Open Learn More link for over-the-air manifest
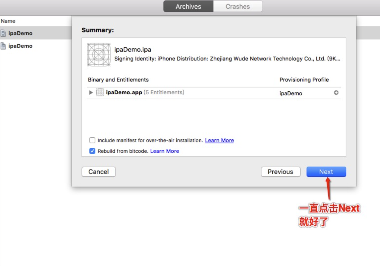Screen dimensions: 380x266 coord(220,140)
